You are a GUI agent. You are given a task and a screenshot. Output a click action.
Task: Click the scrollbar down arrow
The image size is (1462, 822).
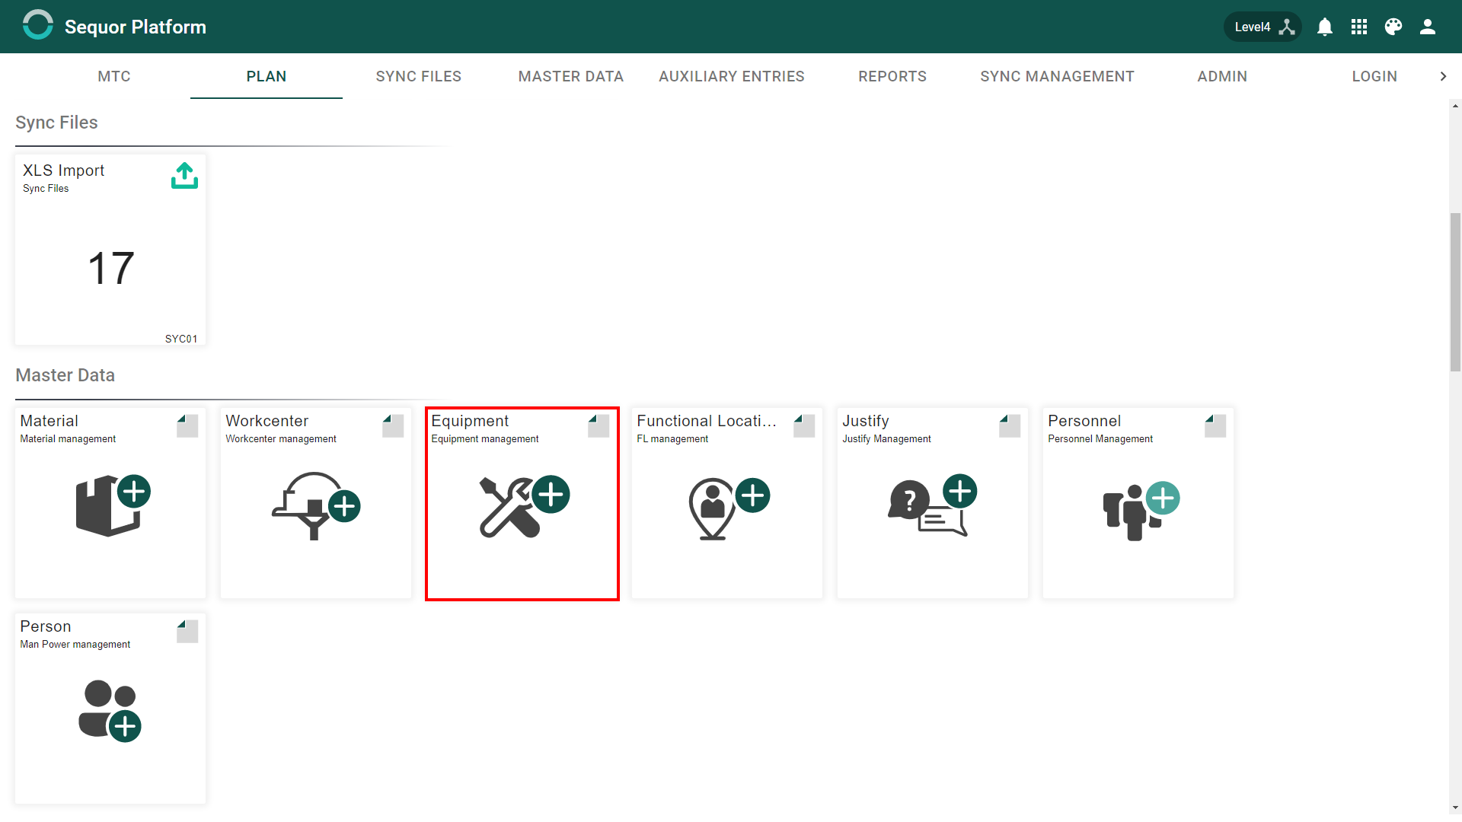coord(1455,808)
